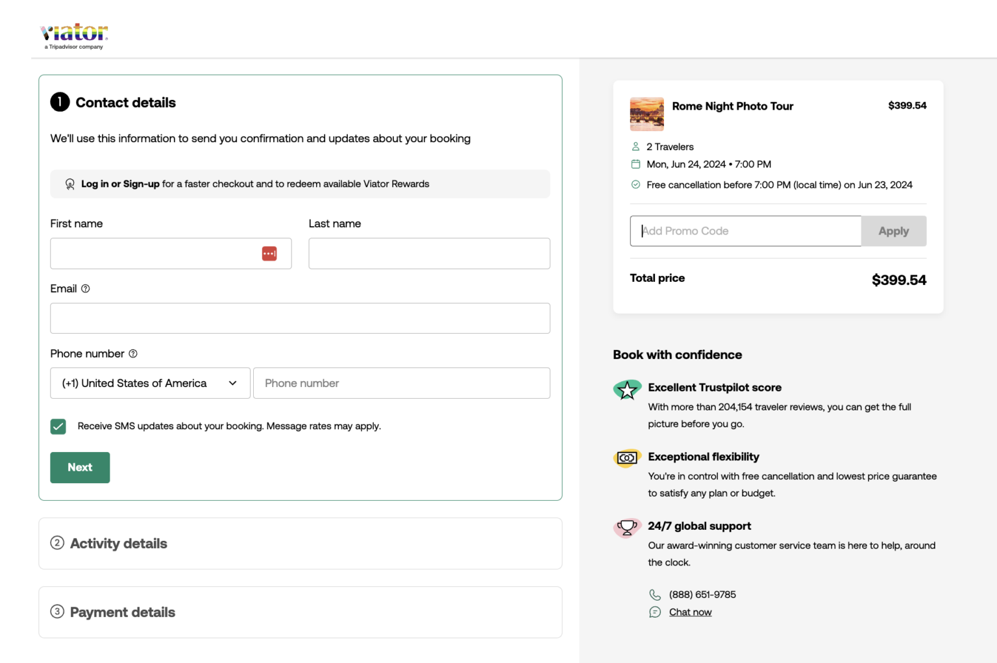Open the Rome Night Photo Tour thumbnail
The image size is (997, 663).
[646, 114]
